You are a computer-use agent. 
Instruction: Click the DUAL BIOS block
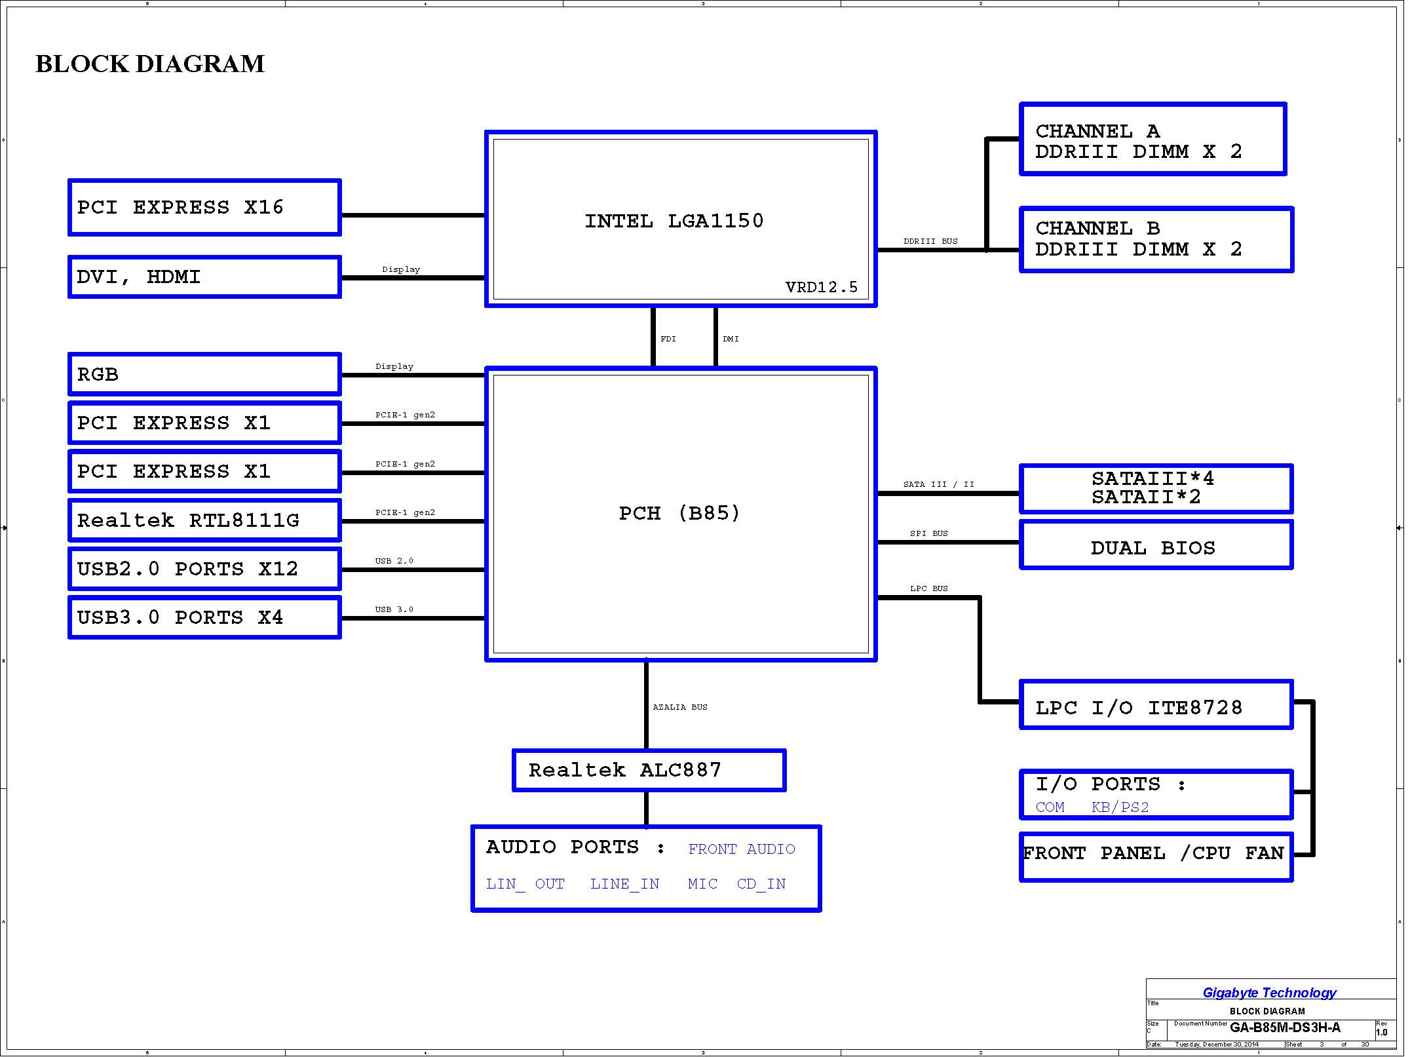click(1156, 545)
